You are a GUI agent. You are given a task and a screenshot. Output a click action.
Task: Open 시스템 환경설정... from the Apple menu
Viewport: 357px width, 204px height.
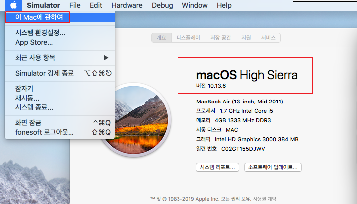[x=60, y=33]
